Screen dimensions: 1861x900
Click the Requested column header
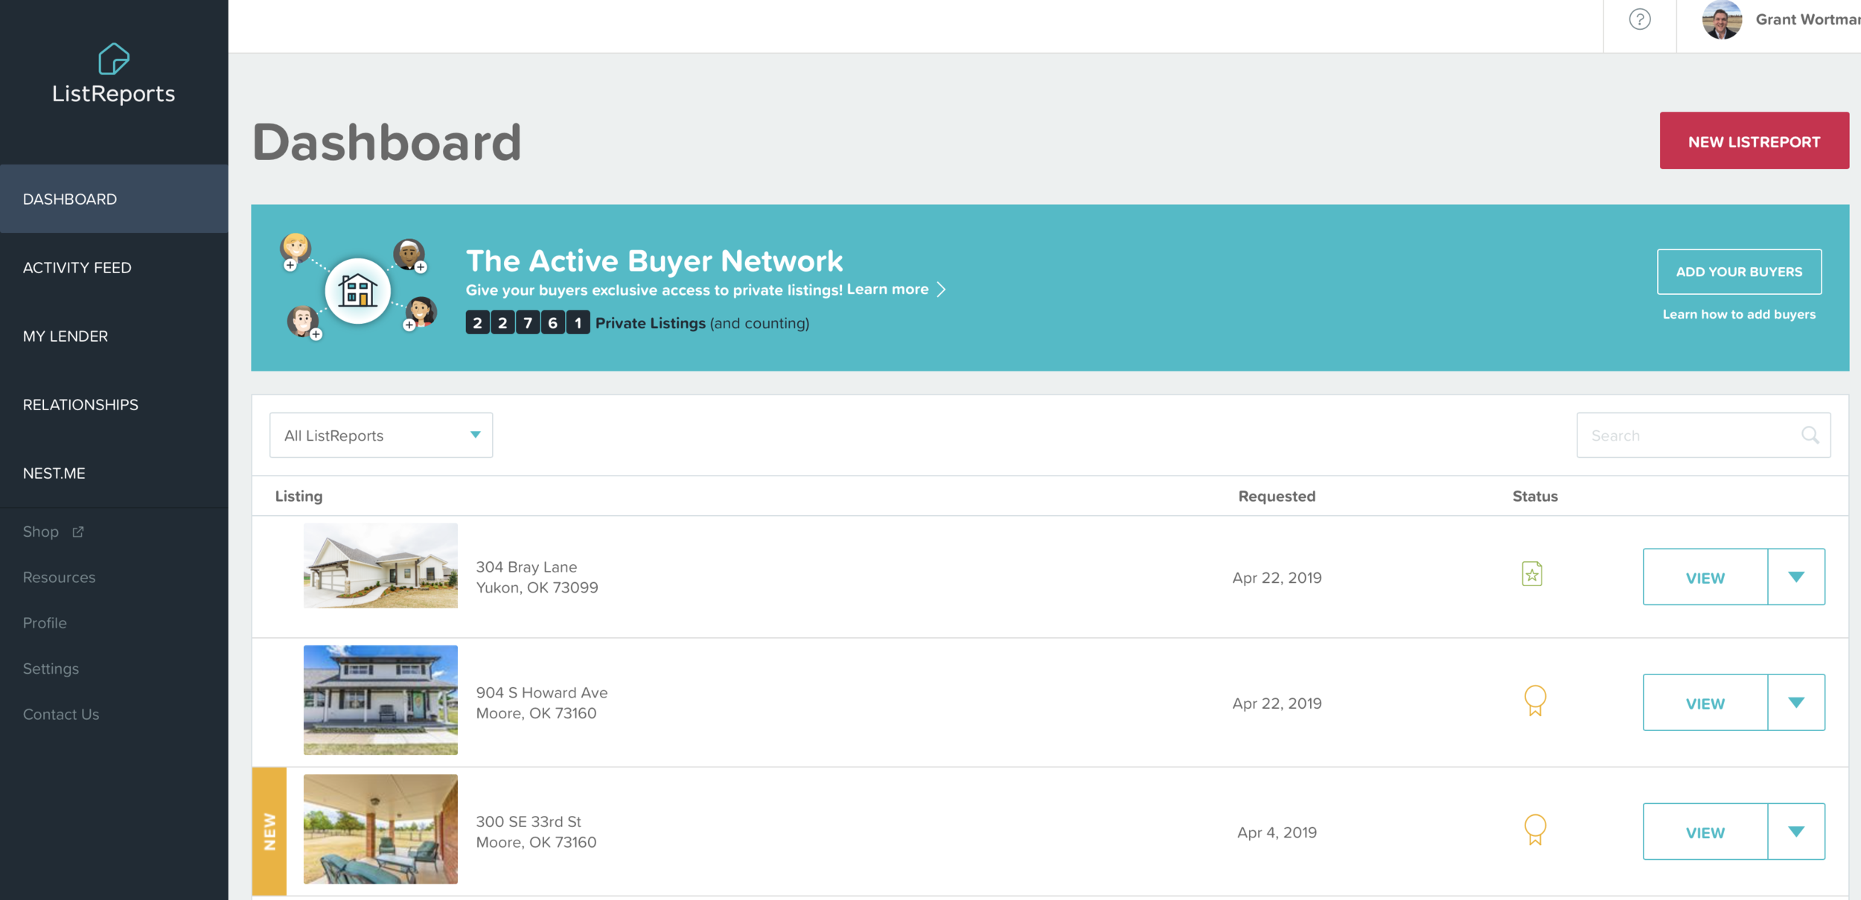1277,496
